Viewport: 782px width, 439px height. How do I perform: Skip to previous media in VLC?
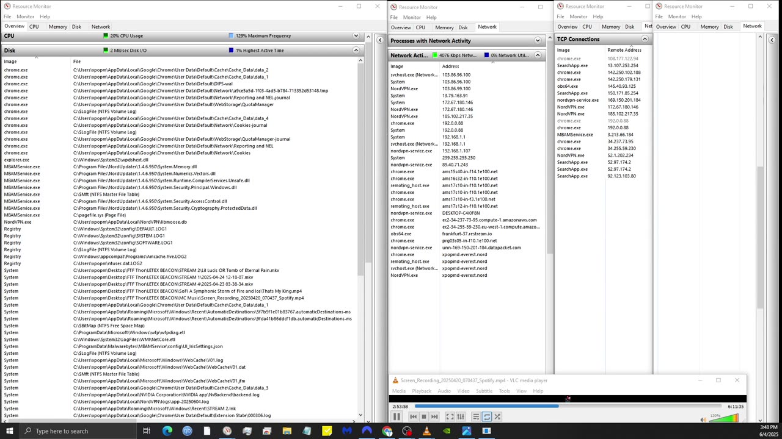(x=413, y=417)
